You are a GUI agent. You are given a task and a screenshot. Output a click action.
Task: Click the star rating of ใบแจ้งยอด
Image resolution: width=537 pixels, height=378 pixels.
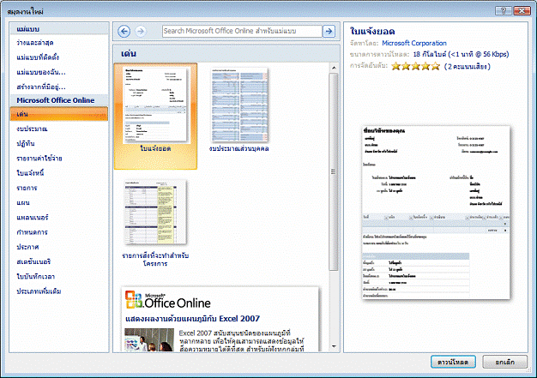(415, 66)
